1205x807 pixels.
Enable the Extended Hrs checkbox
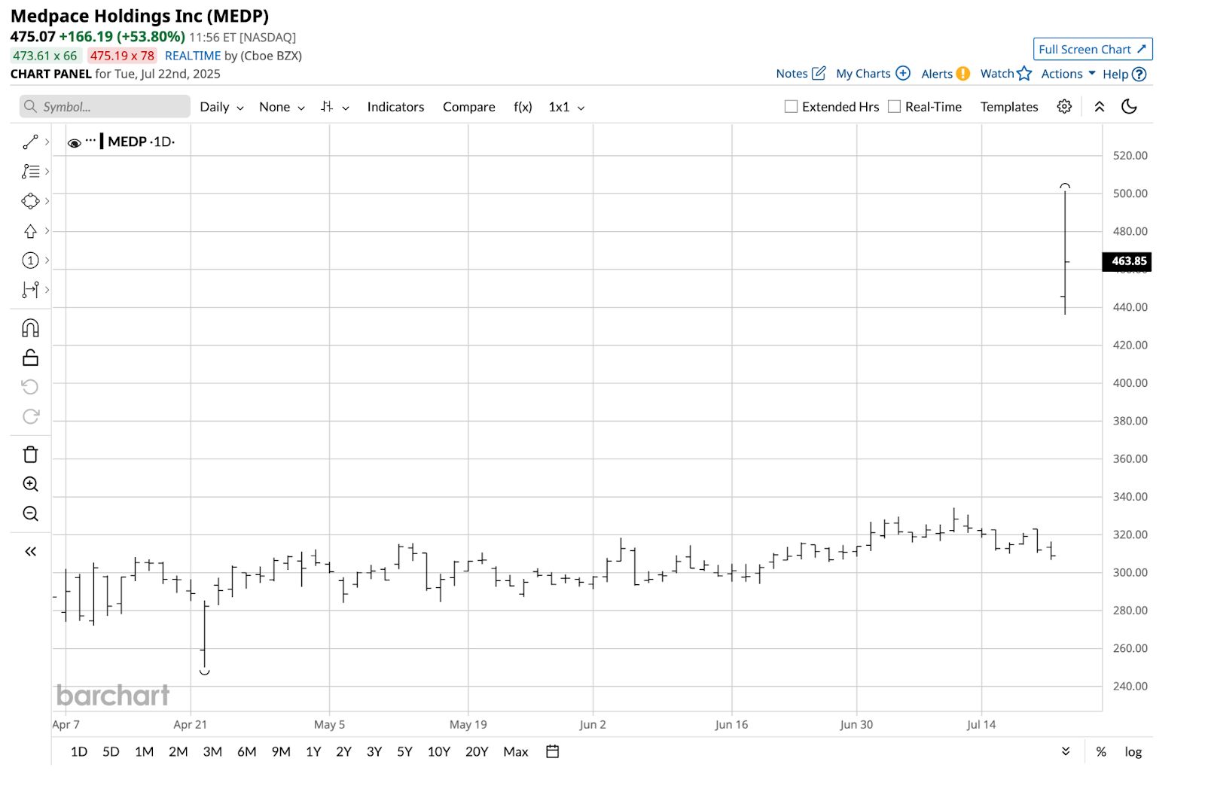pyautogui.click(x=791, y=107)
